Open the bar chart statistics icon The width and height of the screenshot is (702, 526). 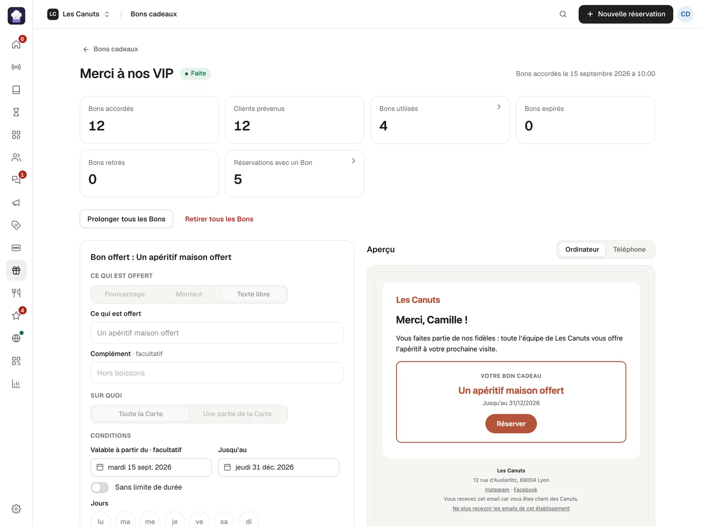(16, 383)
